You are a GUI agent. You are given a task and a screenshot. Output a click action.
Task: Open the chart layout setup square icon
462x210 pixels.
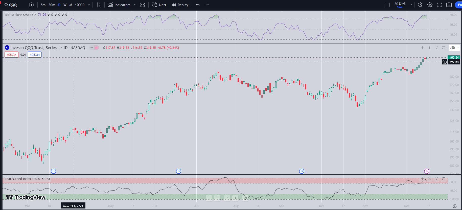pyautogui.click(x=387, y=5)
